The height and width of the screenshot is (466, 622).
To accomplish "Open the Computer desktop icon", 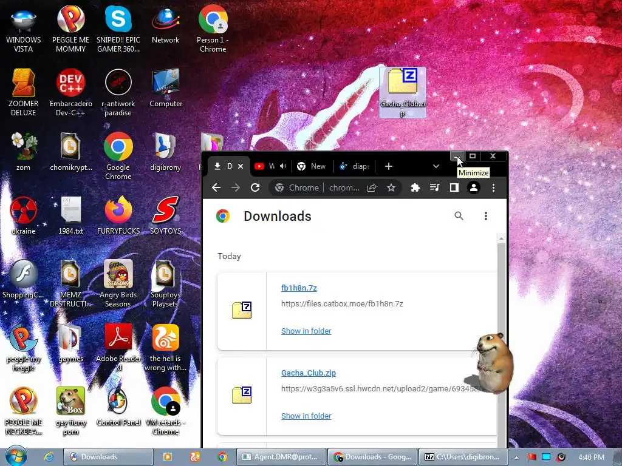I will pyautogui.click(x=165, y=88).
